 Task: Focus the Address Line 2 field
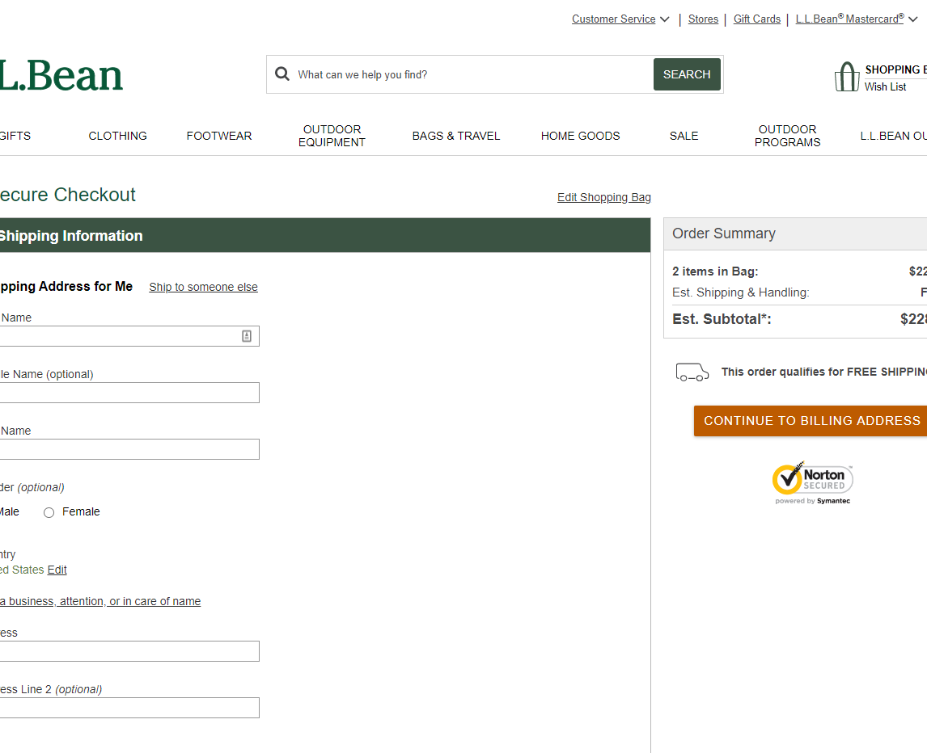[129, 708]
